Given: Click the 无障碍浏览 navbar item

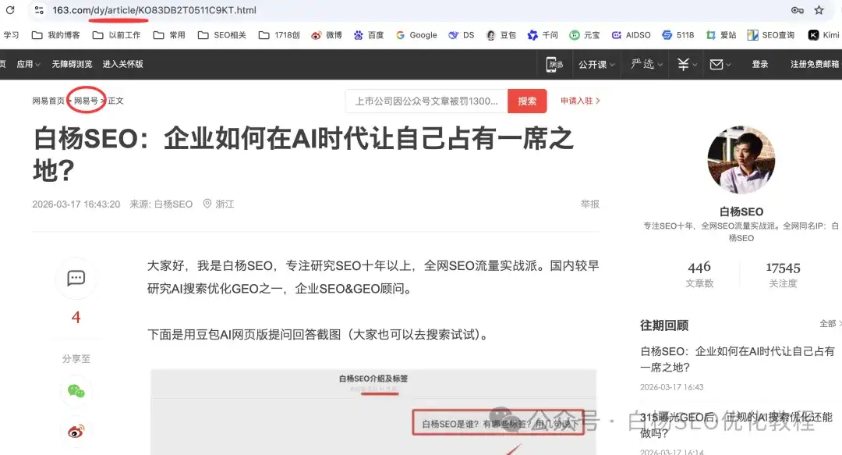Looking at the screenshot, I should click(72, 64).
